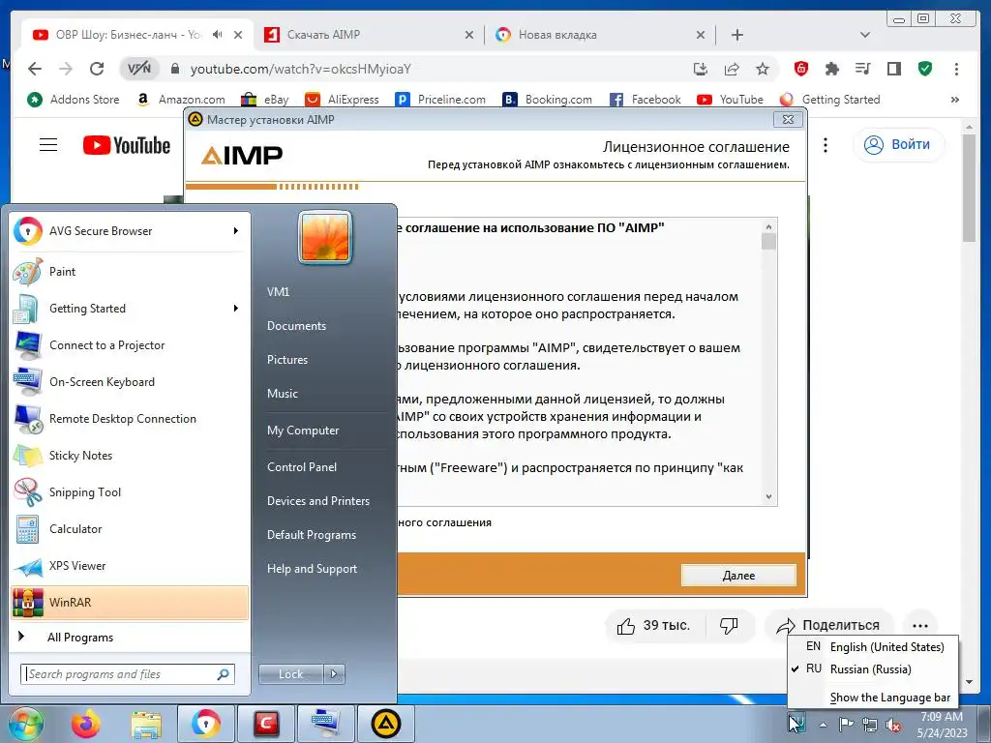
Task: Bookmark this page with star icon
Action: [x=763, y=69]
